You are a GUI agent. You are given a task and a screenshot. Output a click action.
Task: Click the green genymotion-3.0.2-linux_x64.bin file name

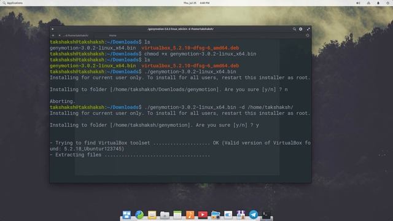[93, 66]
